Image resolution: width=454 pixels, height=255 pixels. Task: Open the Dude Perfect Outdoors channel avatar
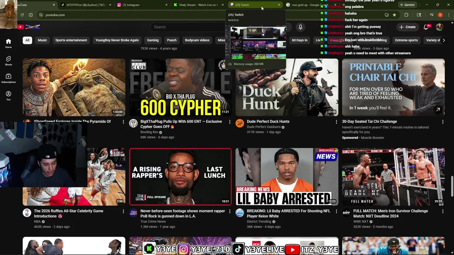(x=240, y=123)
